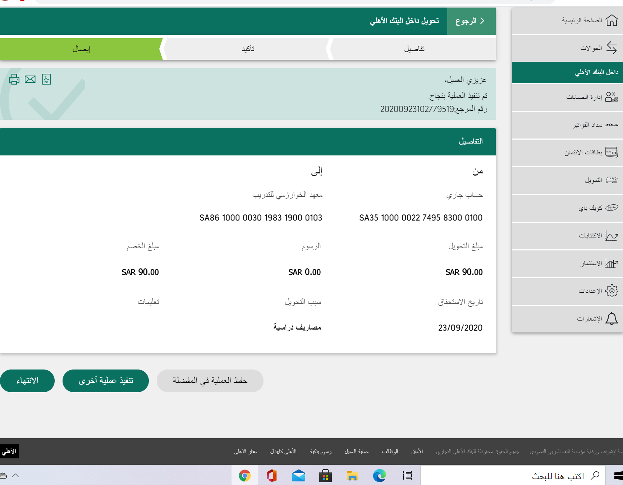
Task: Show hidden system tray icons
Action: (15, 476)
